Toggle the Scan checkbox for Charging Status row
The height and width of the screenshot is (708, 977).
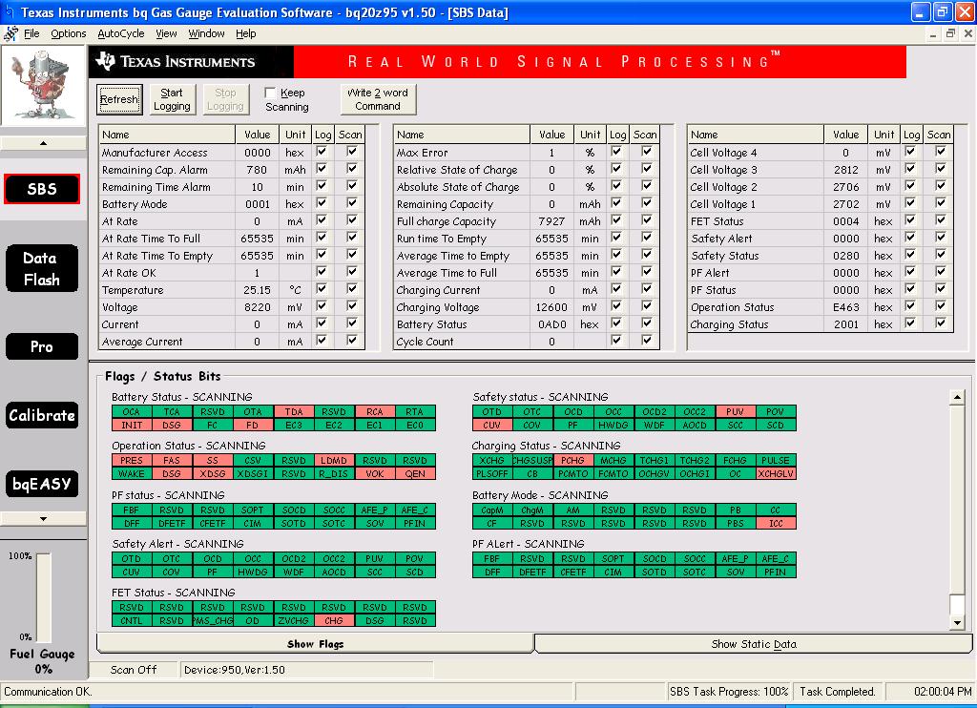click(x=940, y=323)
